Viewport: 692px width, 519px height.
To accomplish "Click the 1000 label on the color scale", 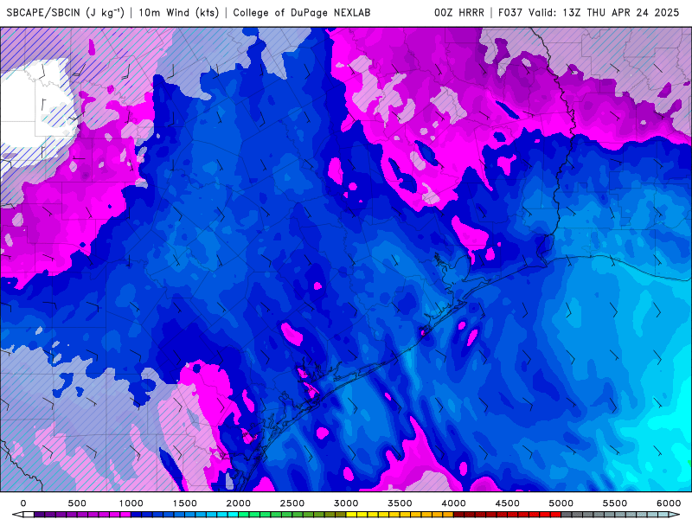I will [131, 503].
